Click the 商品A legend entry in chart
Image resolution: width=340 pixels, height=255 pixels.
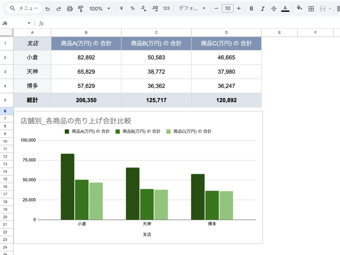point(87,131)
